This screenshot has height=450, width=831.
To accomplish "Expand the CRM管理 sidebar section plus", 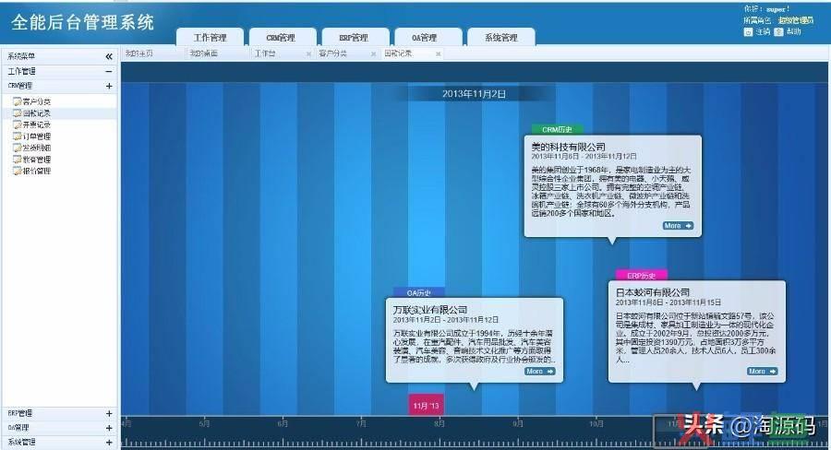I will (x=109, y=86).
